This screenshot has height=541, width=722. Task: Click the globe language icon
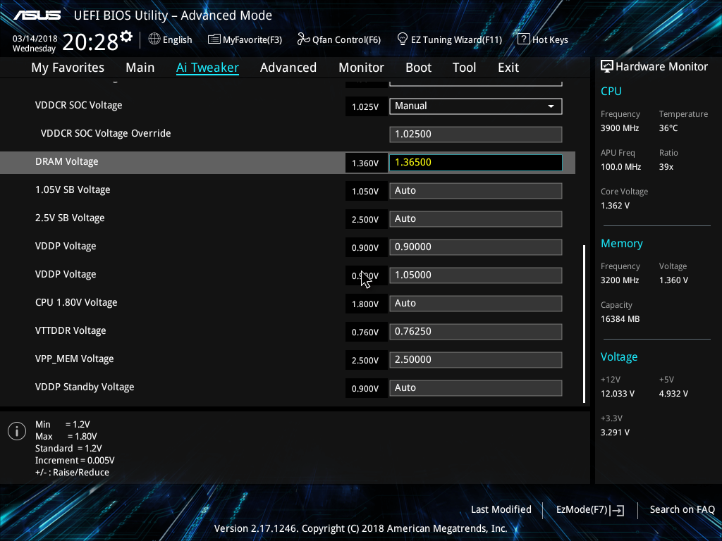(154, 39)
